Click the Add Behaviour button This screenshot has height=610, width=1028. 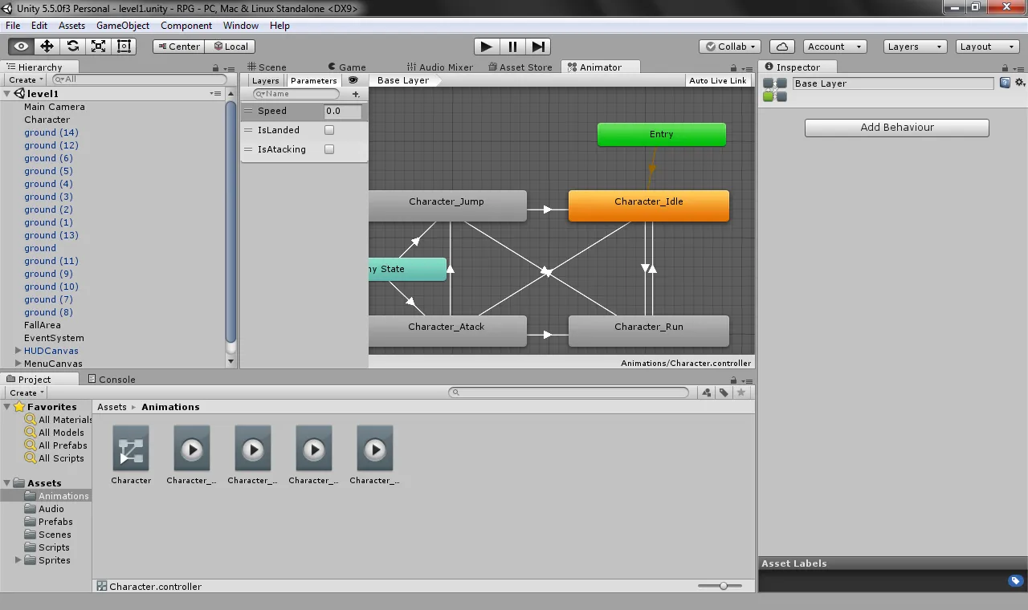(896, 128)
